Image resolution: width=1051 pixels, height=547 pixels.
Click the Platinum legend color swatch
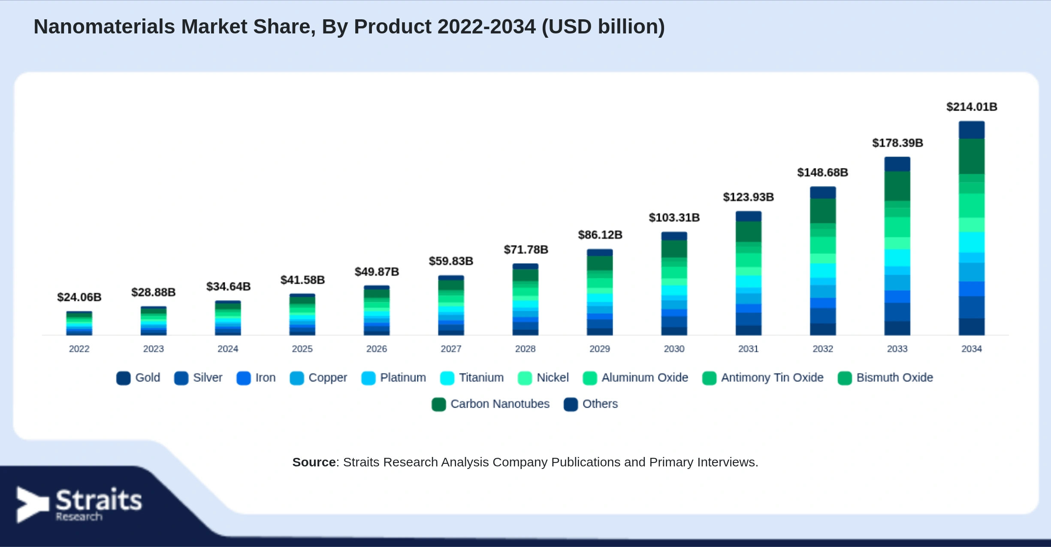[368, 378]
